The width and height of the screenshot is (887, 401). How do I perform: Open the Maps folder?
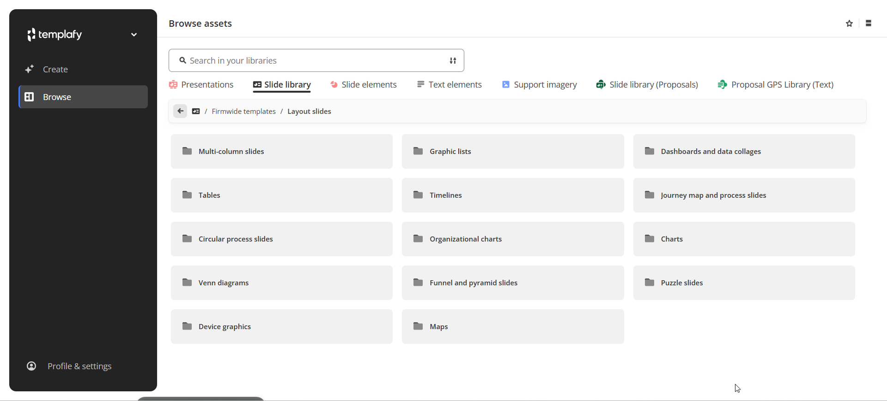click(x=513, y=326)
